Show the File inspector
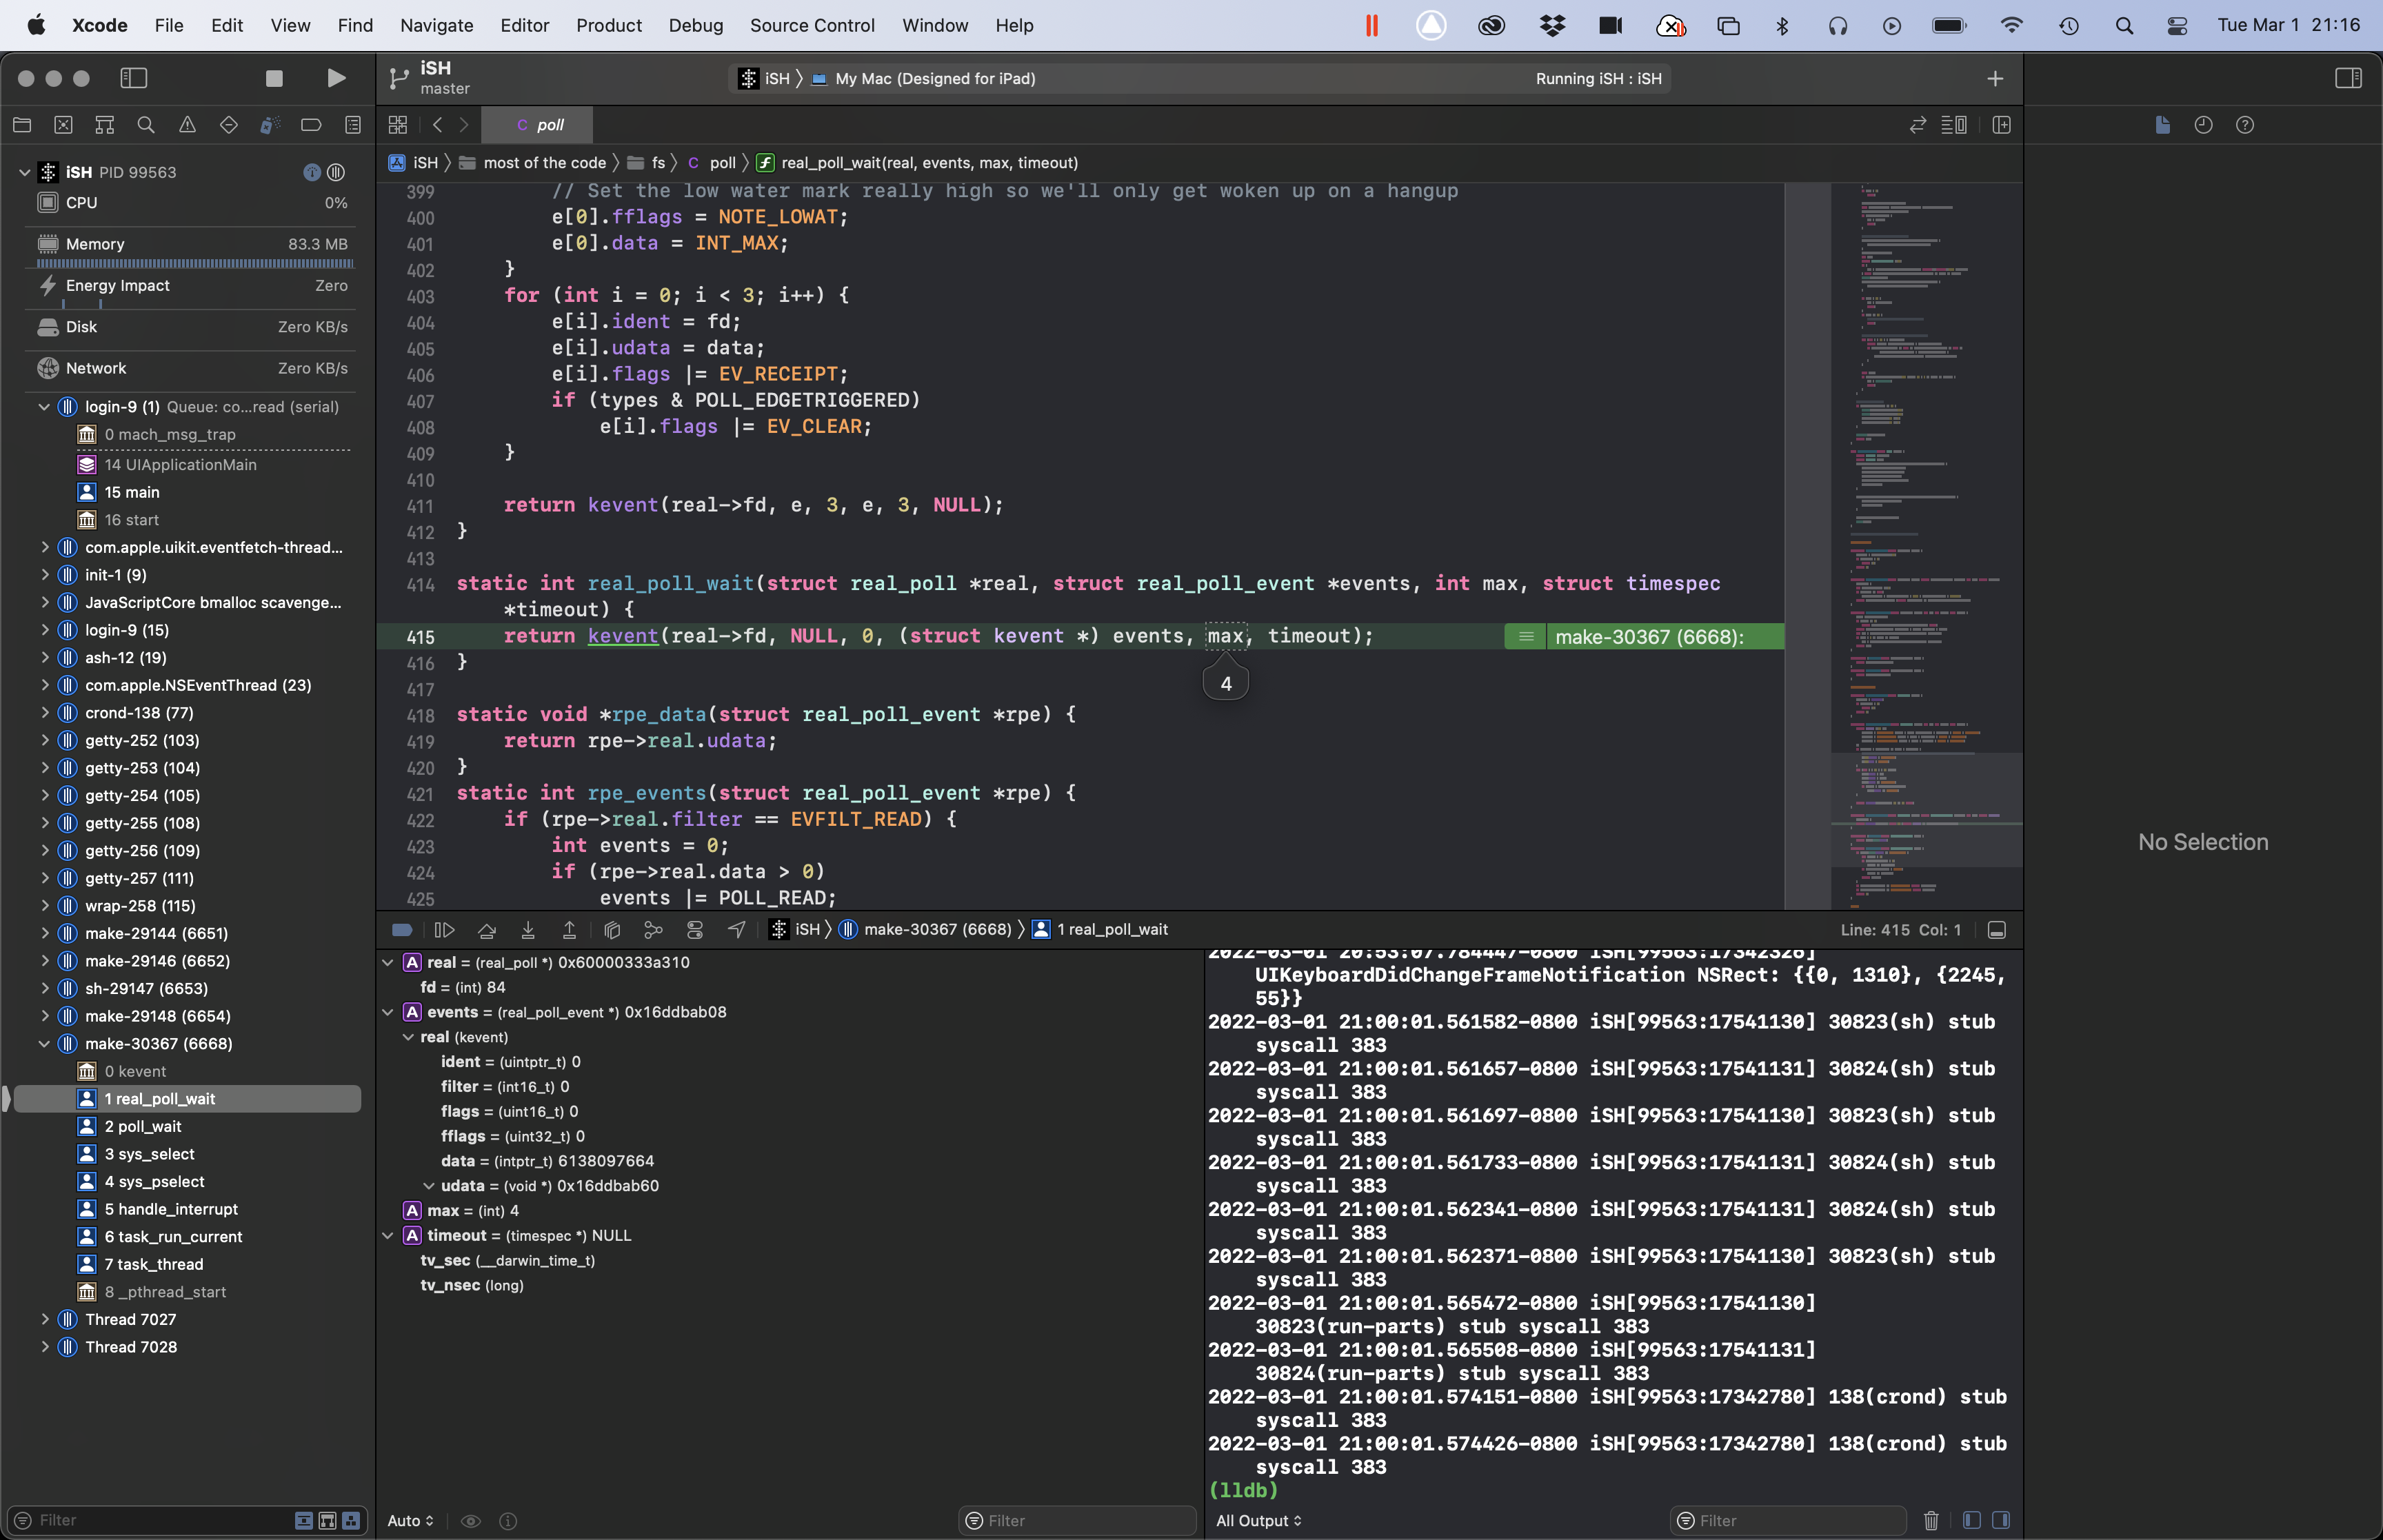Screen dimensions: 2383x1540 point(2162,125)
